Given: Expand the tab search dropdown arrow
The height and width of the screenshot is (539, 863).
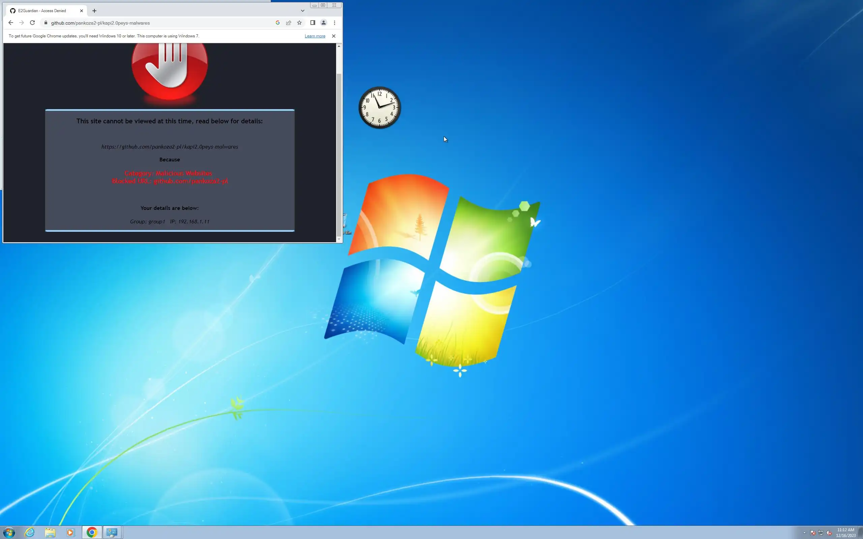Looking at the screenshot, I should [302, 11].
